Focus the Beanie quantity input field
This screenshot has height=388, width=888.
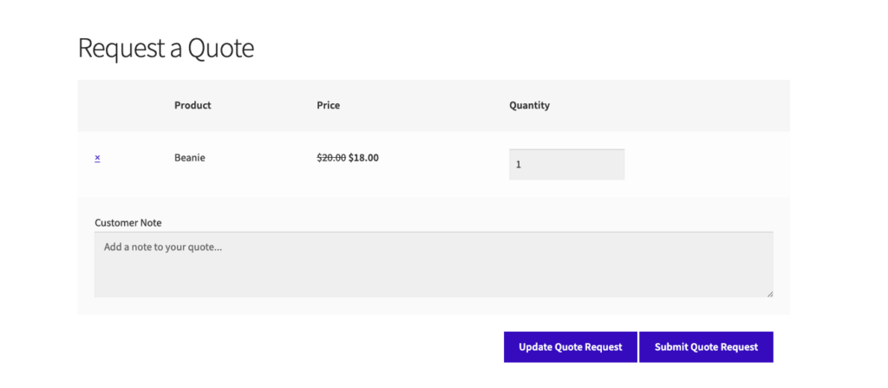coord(566,164)
